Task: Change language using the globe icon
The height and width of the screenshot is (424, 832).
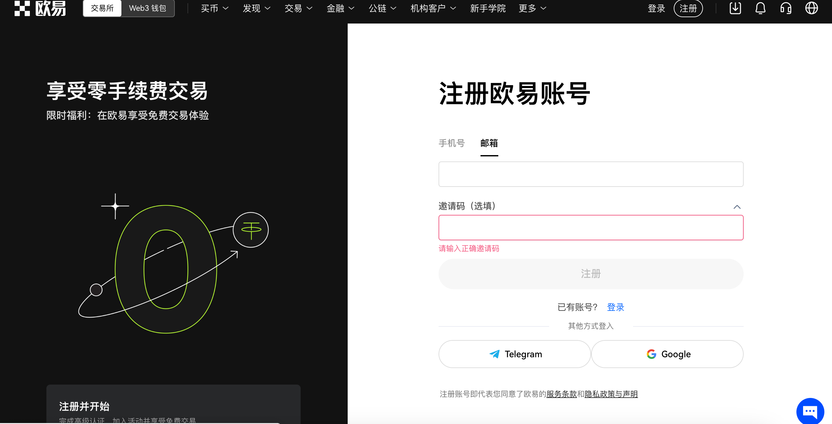Action: coord(812,8)
